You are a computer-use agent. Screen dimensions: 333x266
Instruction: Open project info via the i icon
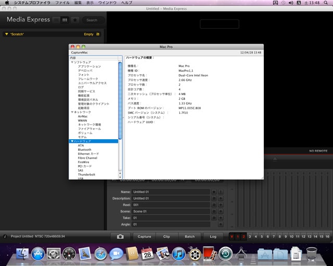(5, 236)
